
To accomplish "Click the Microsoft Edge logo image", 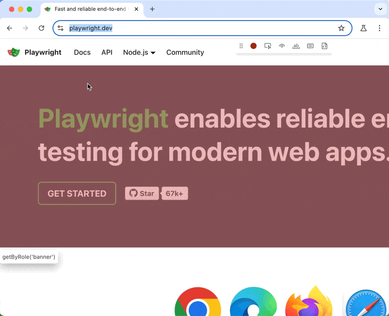I will click(253, 301).
